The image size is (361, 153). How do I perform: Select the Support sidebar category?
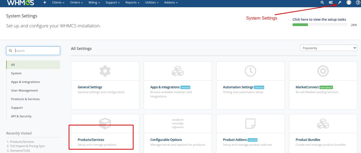coord(33,108)
